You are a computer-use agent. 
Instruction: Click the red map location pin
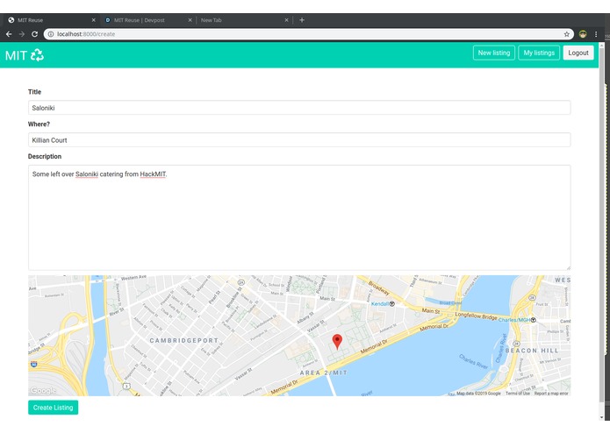tap(337, 341)
